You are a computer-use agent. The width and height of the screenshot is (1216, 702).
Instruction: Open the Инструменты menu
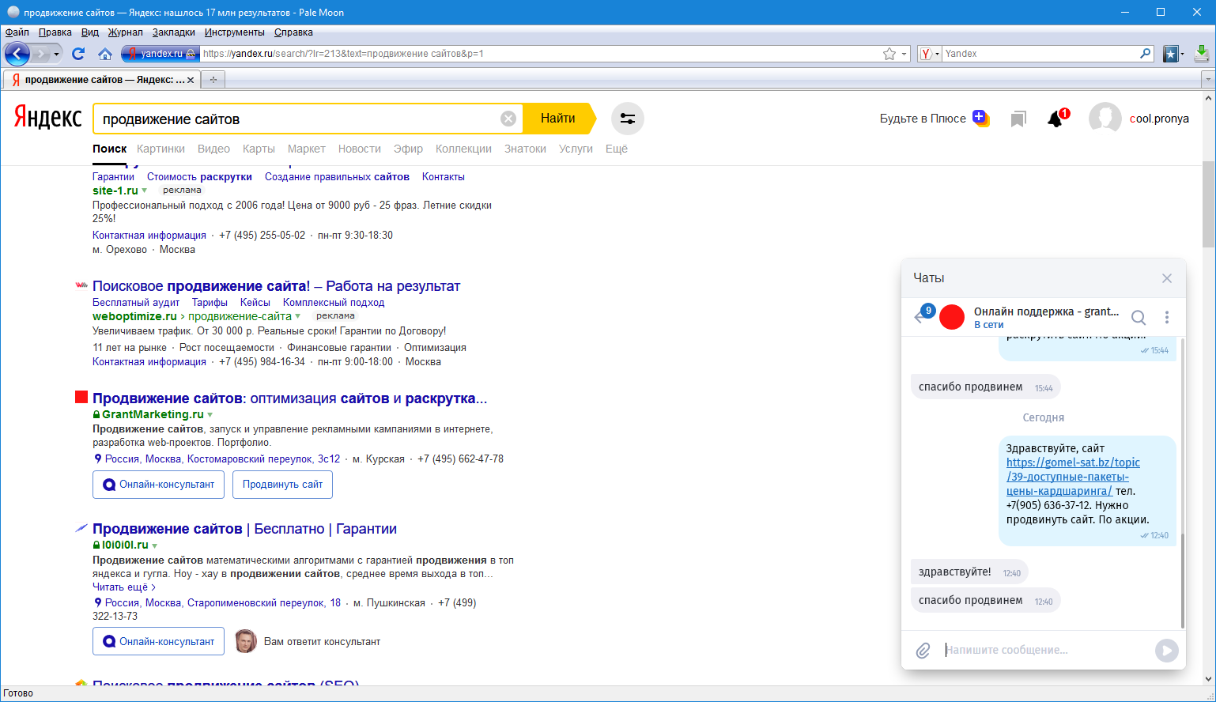[234, 32]
